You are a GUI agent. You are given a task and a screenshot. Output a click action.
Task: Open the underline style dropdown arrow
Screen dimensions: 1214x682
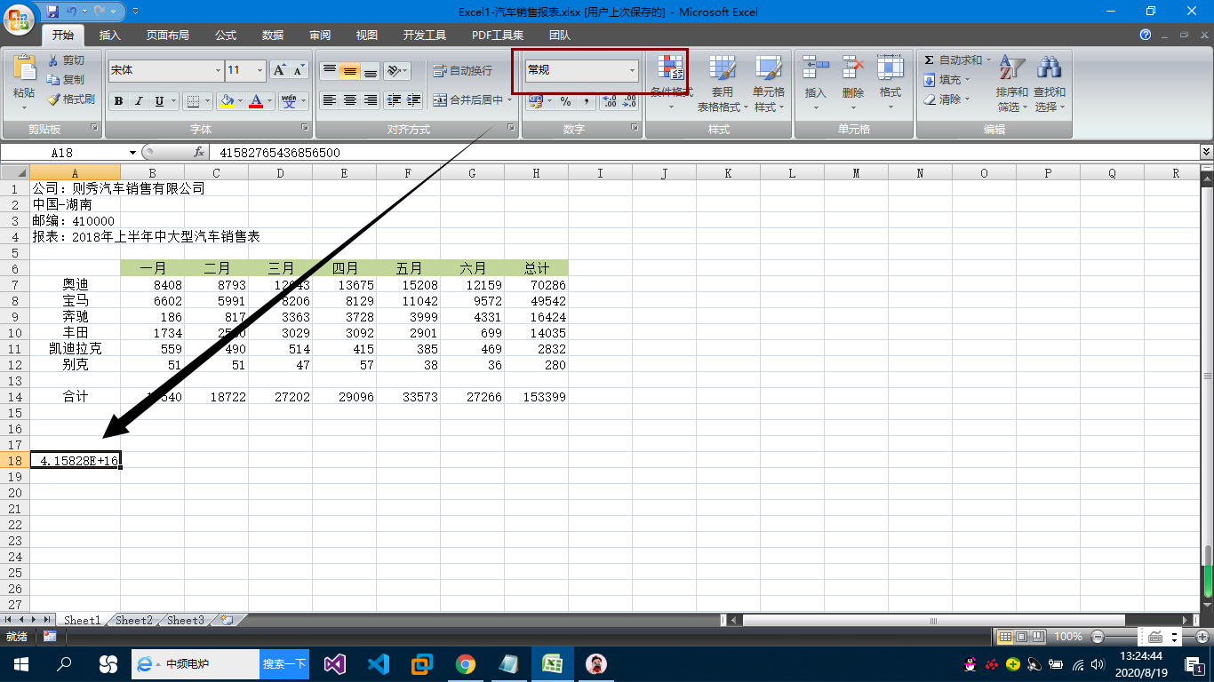pos(173,101)
